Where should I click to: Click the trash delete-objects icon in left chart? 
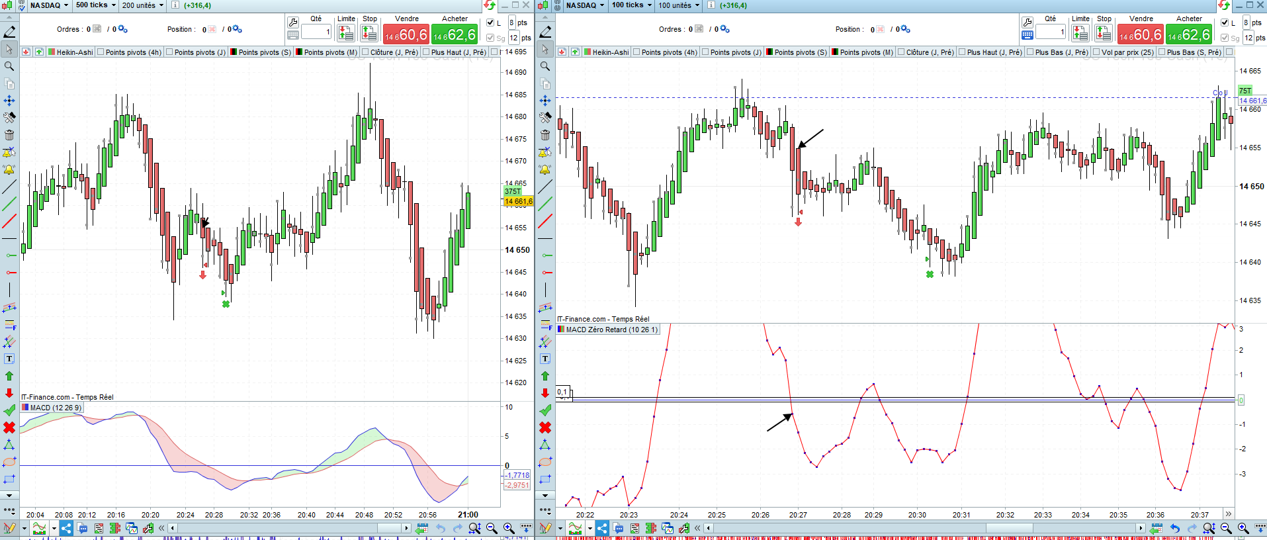[x=9, y=135]
